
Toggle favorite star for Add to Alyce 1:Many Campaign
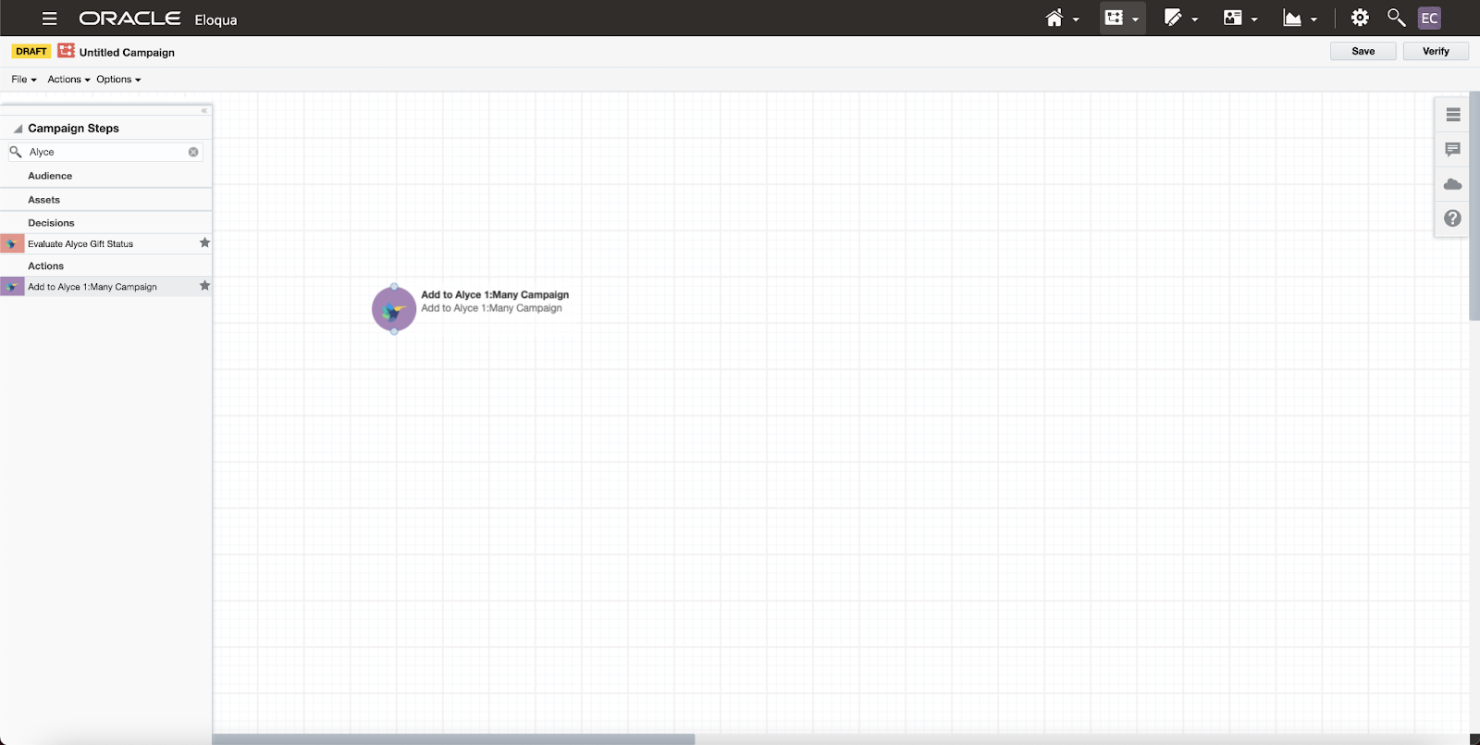[204, 286]
